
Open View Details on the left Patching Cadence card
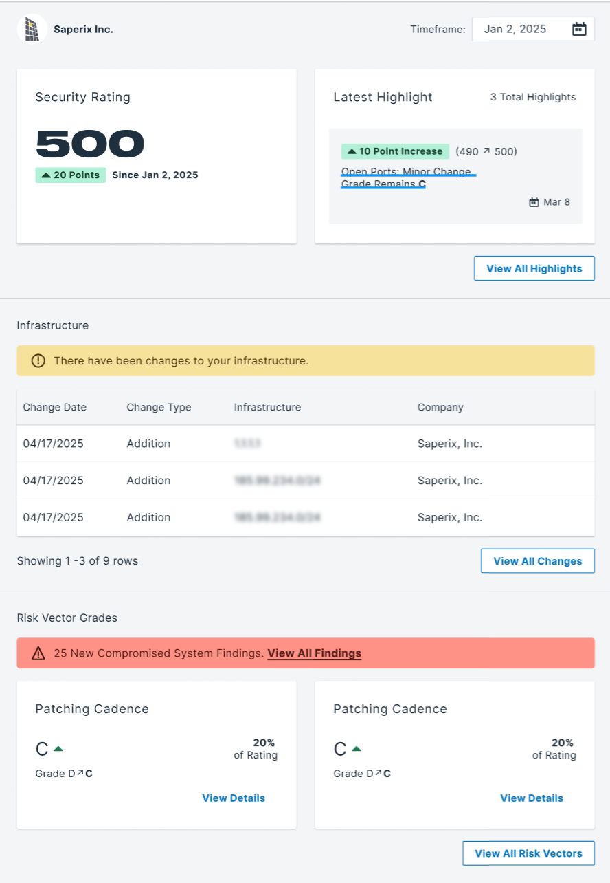pyautogui.click(x=234, y=798)
